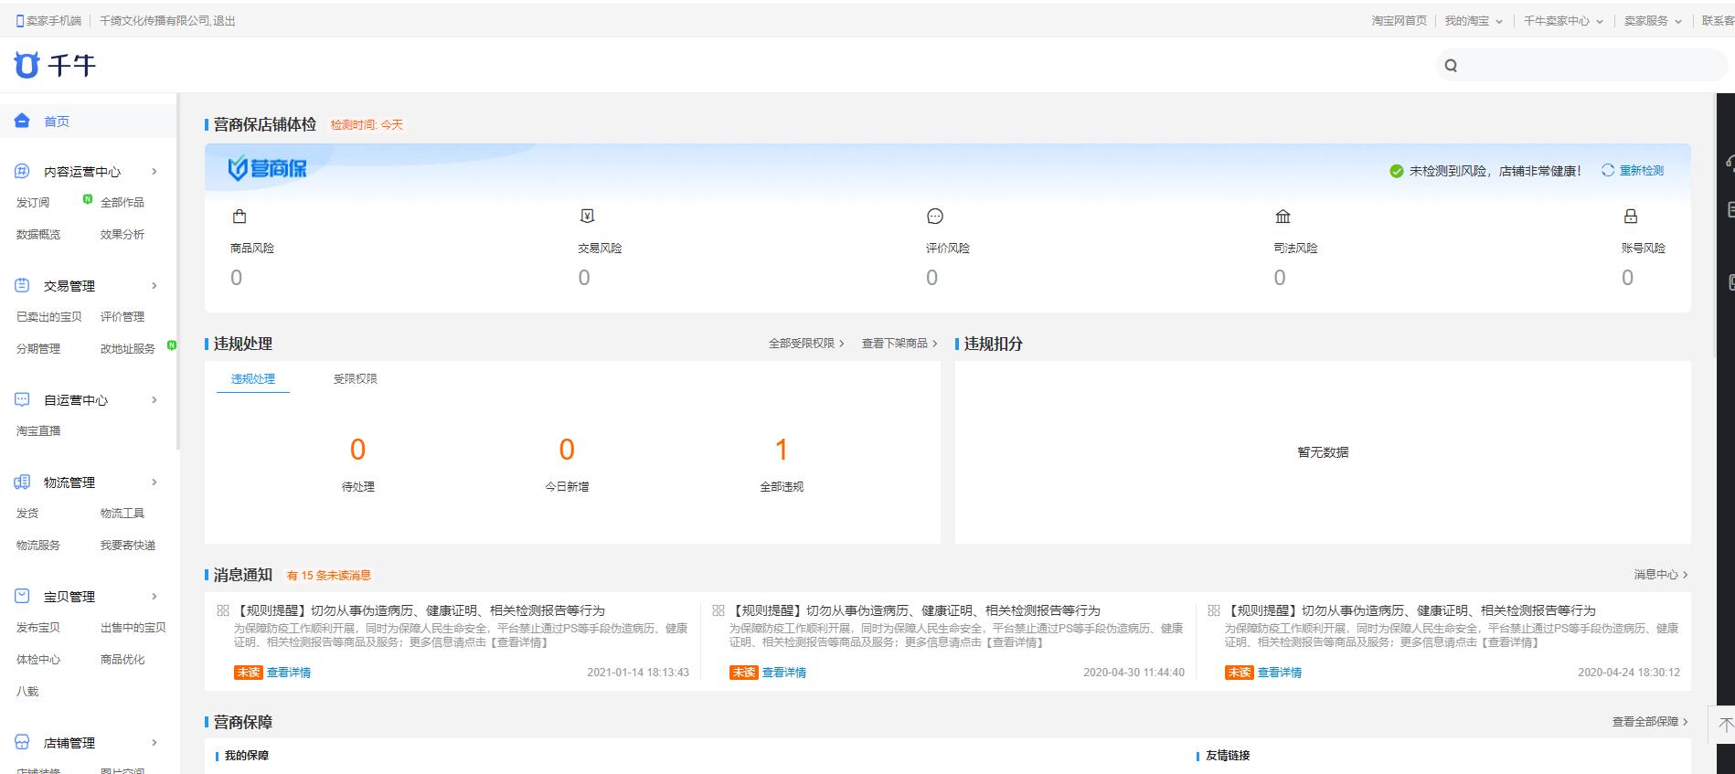Viewport: 1735px width, 774px height.
Task: Open 发订阅 menu item
Action: click(33, 203)
